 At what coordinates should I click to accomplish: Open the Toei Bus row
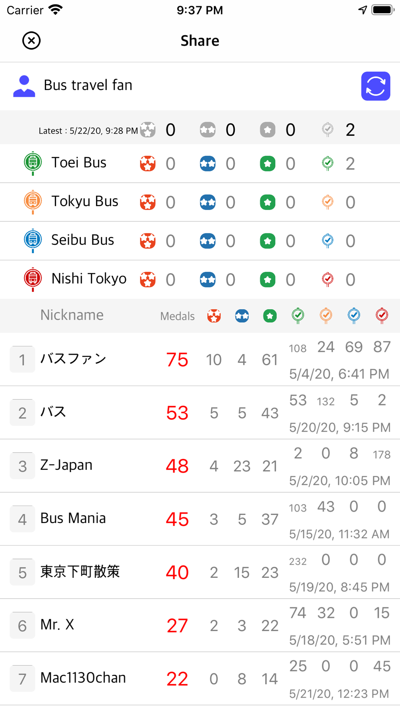[200, 163]
